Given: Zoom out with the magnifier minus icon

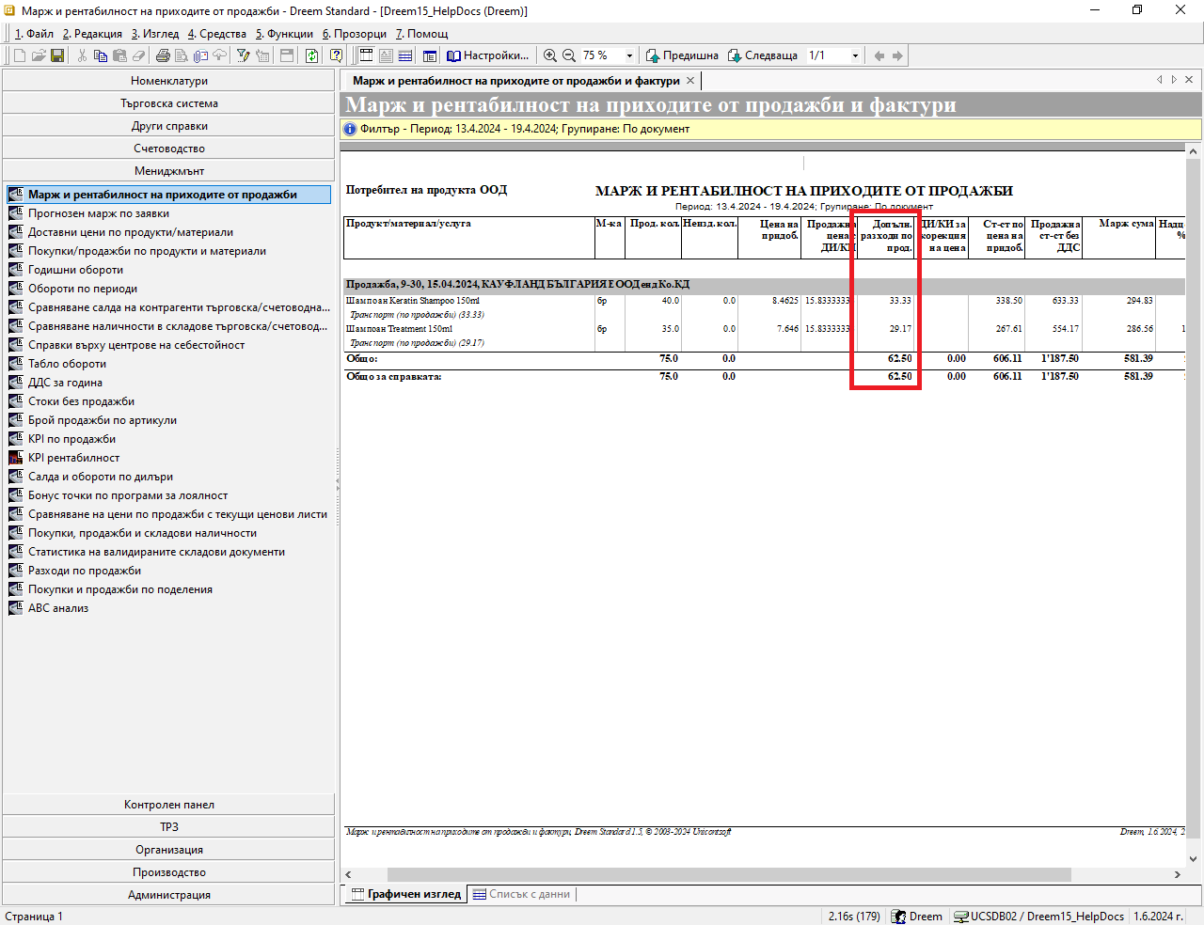Looking at the screenshot, I should [x=569, y=56].
